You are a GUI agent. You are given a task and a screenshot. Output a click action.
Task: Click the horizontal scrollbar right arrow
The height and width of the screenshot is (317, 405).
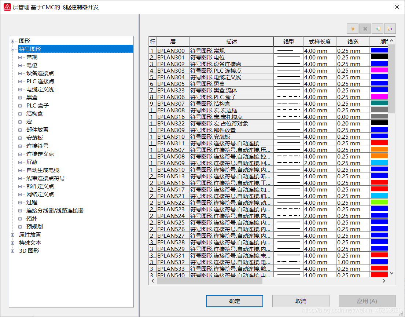384,281
